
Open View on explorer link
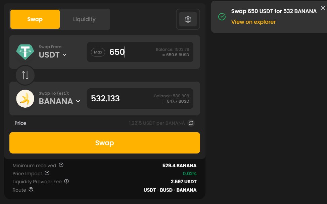click(253, 22)
